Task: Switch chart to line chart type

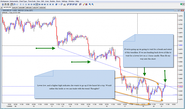Action: 17,4
